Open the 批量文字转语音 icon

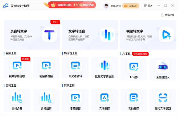pyautogui.click(x=105, y=65)
